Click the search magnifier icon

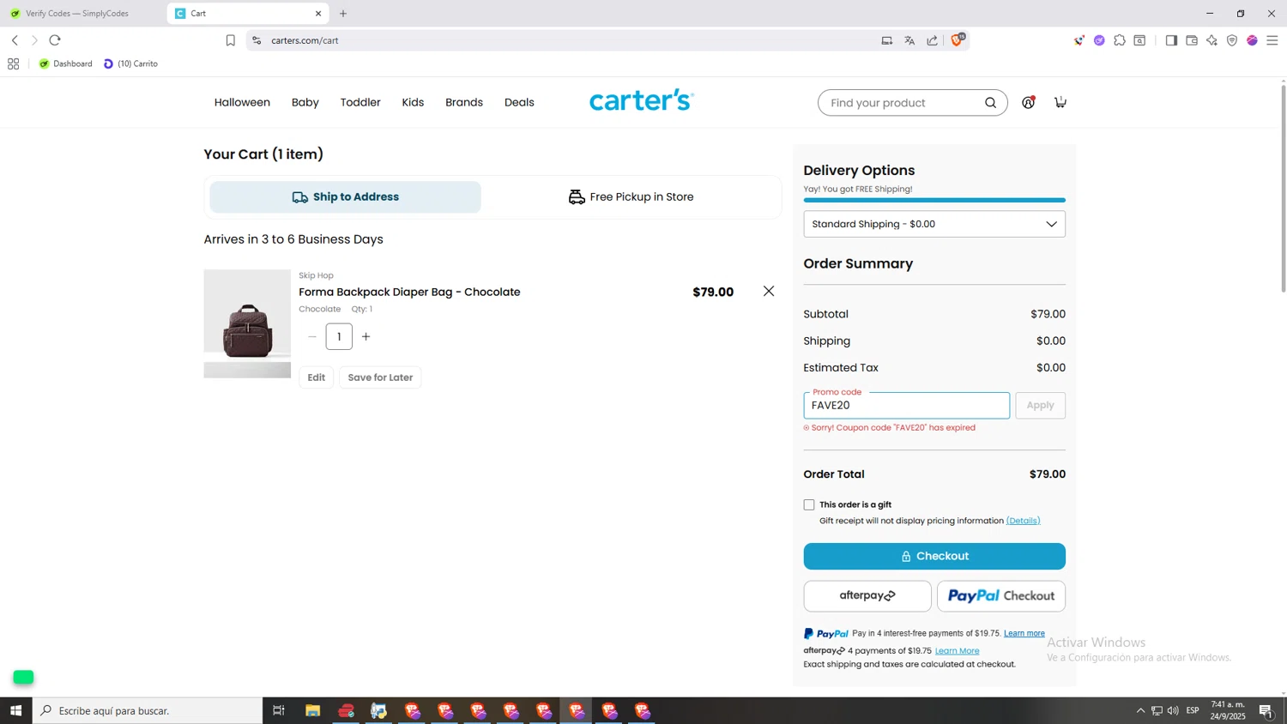coord(990,103)
